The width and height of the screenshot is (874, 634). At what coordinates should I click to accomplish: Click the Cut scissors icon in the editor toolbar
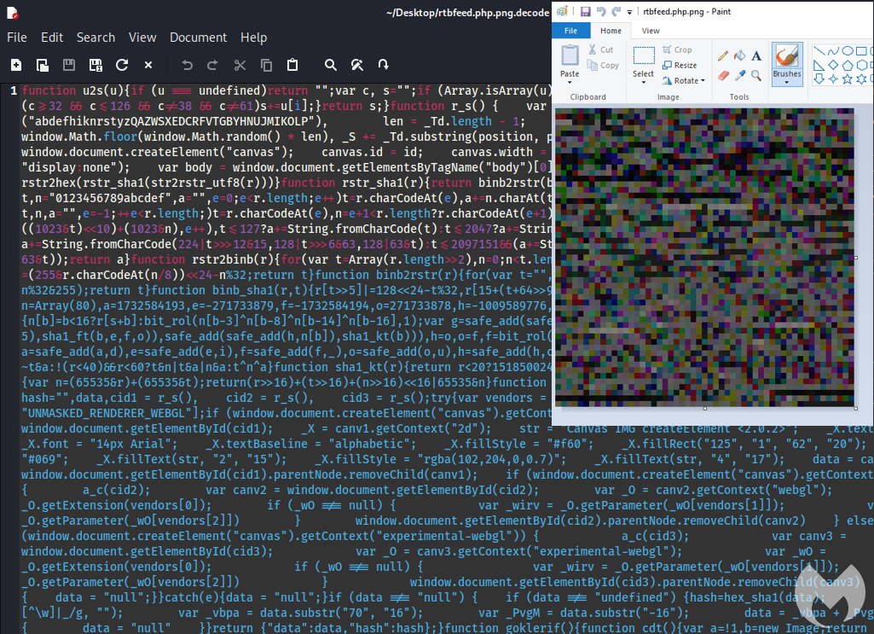click(x=240, y=65)
